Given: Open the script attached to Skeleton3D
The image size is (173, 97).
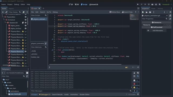Looking at the screenshot, I should click(23, 23).
